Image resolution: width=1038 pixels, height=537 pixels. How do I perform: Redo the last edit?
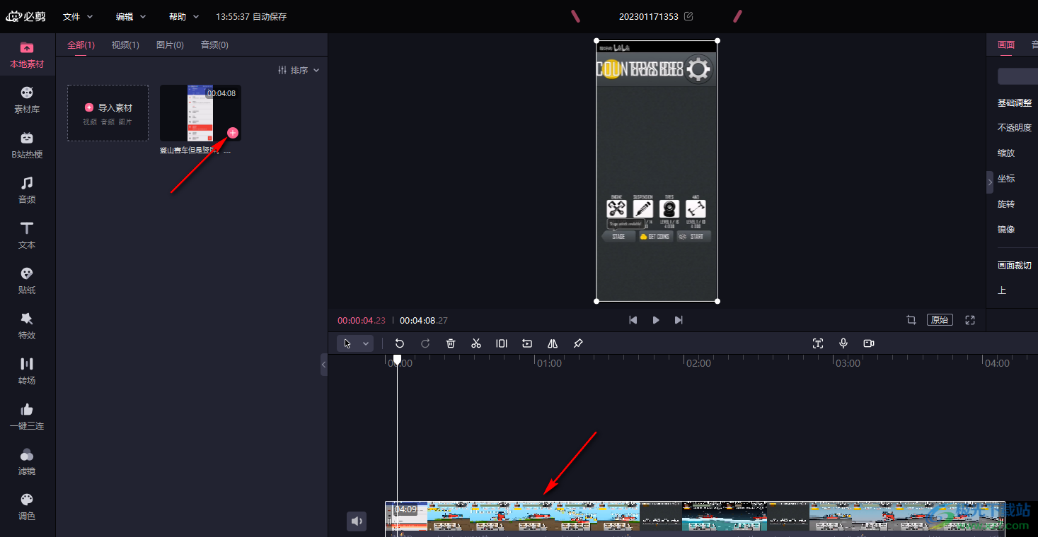click(x=425, y=343)
